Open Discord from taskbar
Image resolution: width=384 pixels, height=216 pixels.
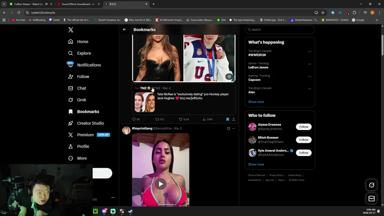(104, 211)
